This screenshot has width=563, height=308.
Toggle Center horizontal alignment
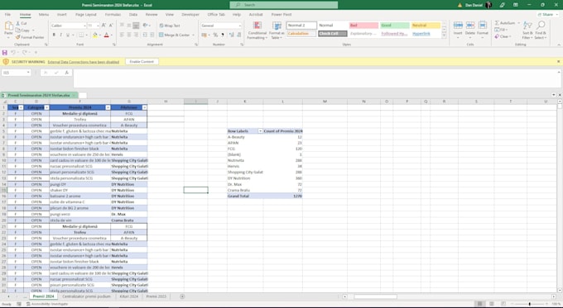[129, 35]
